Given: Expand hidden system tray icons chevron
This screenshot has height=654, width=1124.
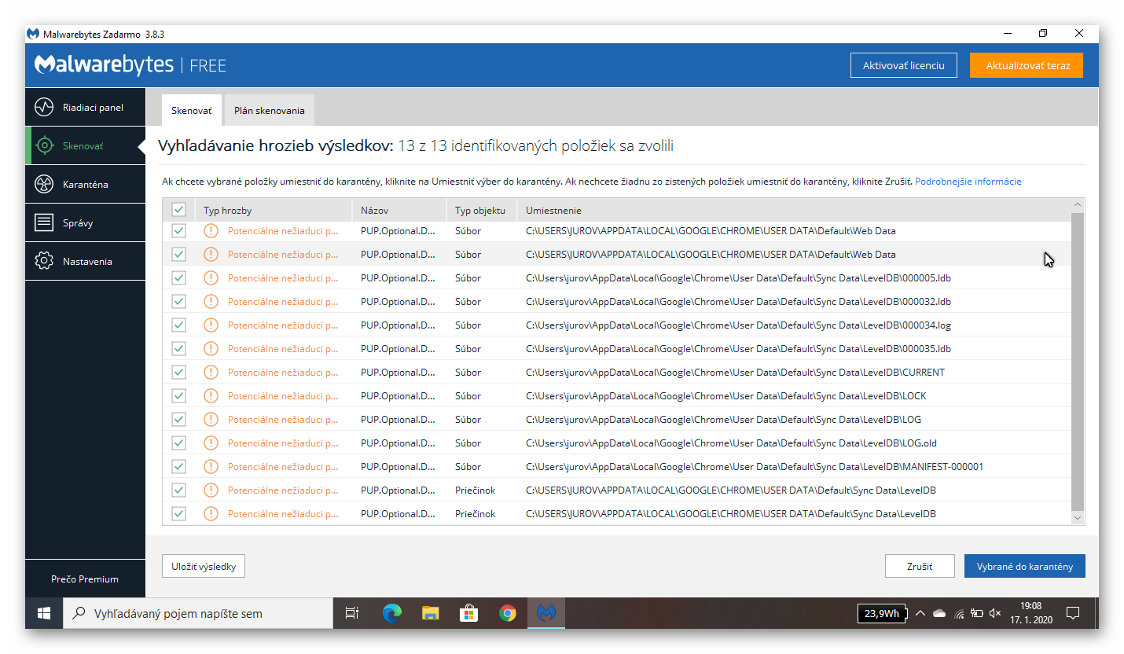Looking at the screenshot, I should (x=920, y=613).
